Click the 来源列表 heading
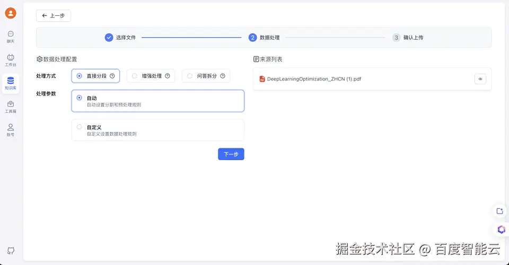Image resolution: width=509 pixels, height=265 pixels. pyautogui.click(x=271, y=59)
